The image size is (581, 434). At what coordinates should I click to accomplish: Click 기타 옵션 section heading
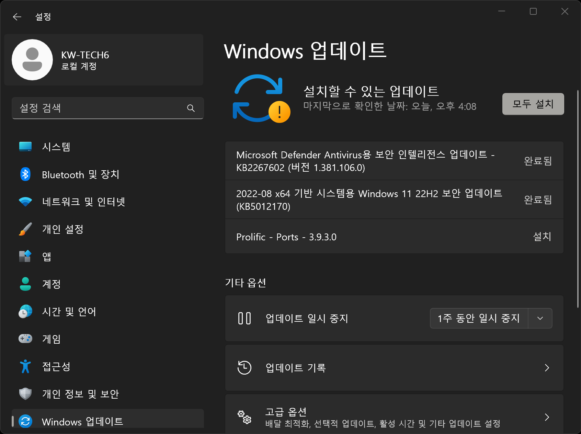tap(246, 283)
